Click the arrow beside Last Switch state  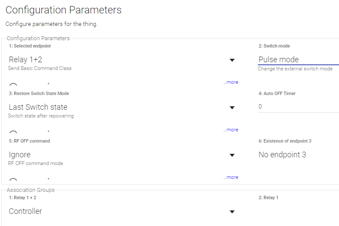232,108
